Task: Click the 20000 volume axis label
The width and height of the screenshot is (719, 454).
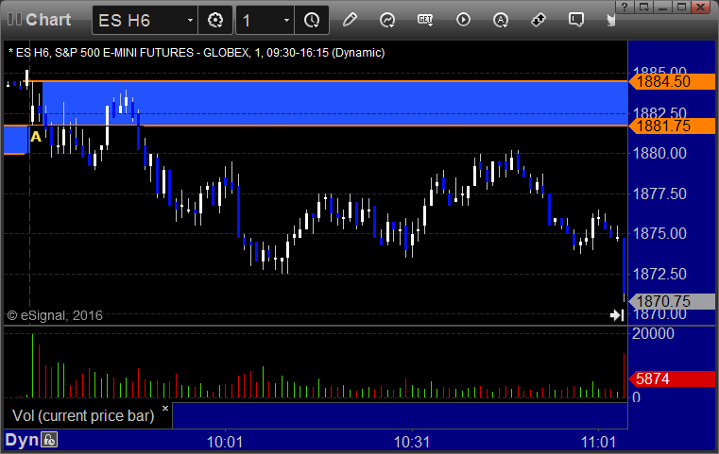Action: point(653,333)
